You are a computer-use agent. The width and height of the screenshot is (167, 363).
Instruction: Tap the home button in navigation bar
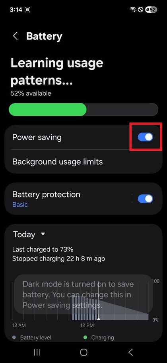[83, 352]
